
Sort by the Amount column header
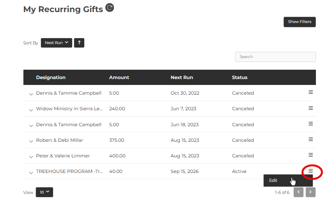click(x=119, y=78)
